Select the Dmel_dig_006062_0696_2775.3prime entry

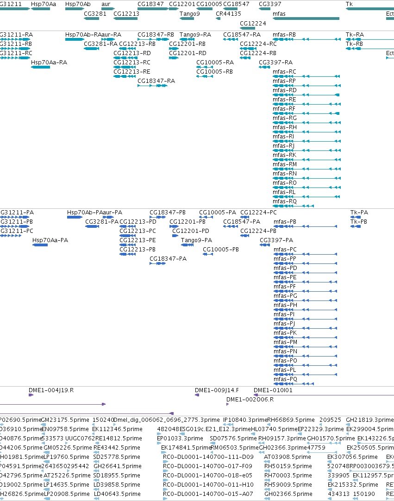tap(167, 420)
